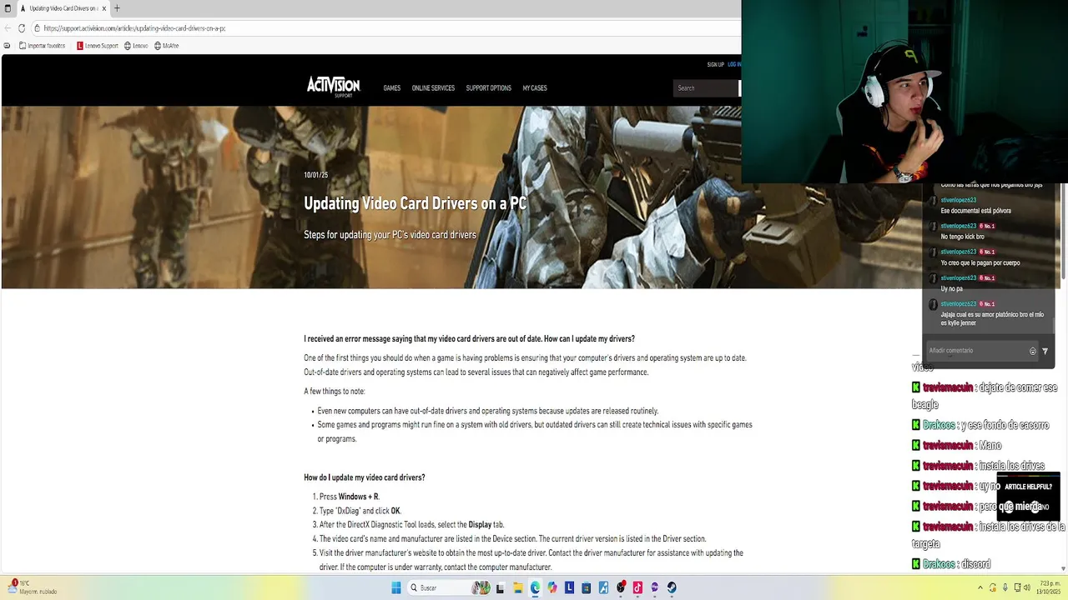
Task: Open the clock showing 7:23 p. m.
Action: (1050, 587)
